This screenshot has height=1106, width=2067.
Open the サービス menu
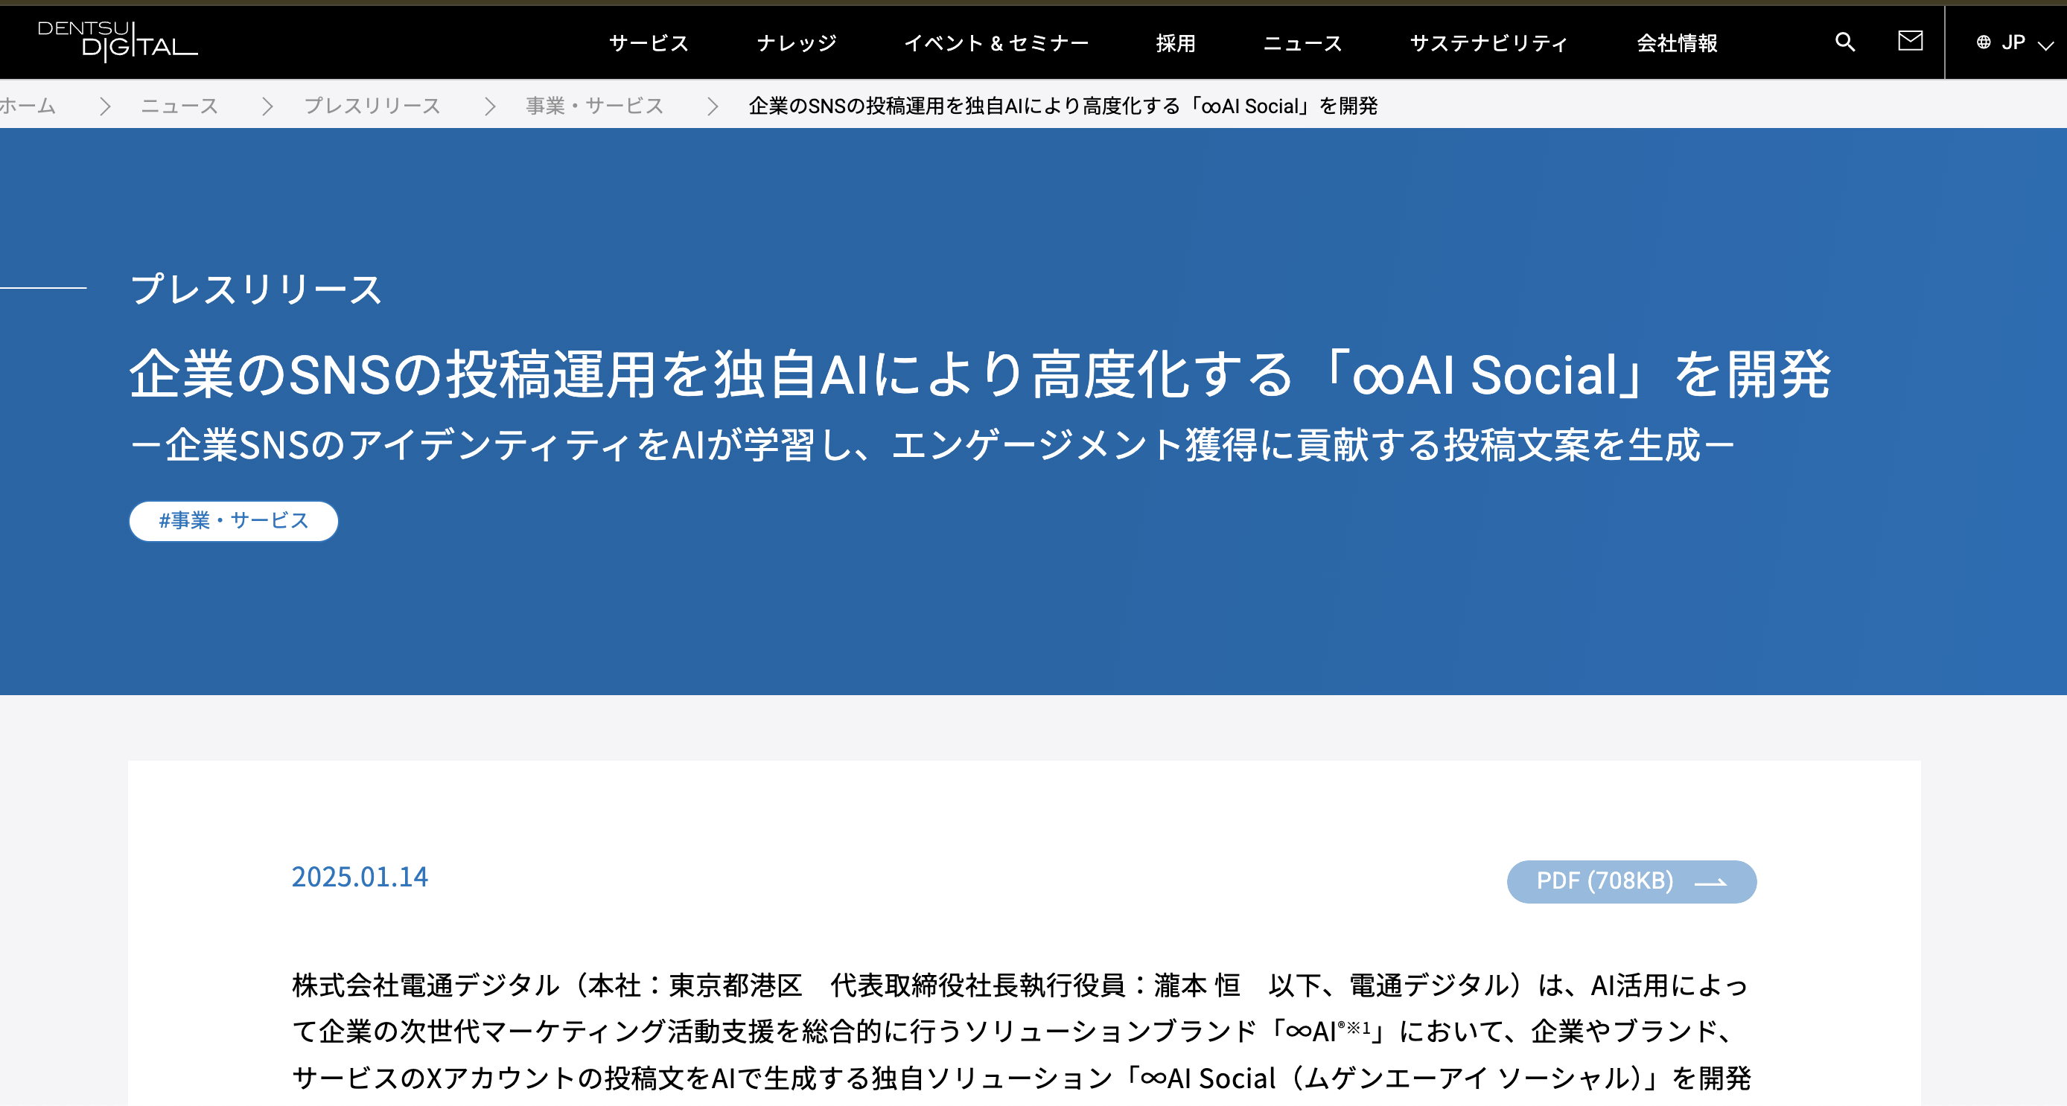649,43
